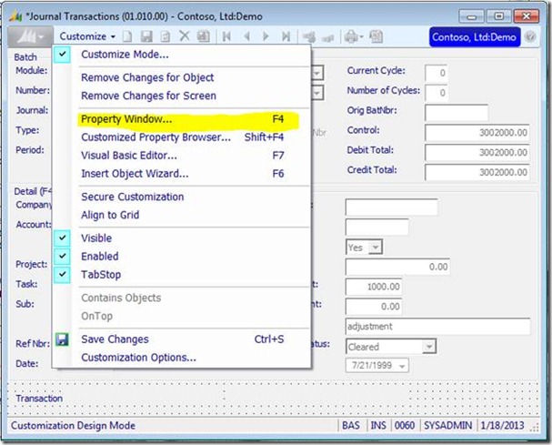Open the Customize dropdown menu
Image resolution: width=552 pixels, height=445 pixels.
pyautogui.click(x=87, y=36)
